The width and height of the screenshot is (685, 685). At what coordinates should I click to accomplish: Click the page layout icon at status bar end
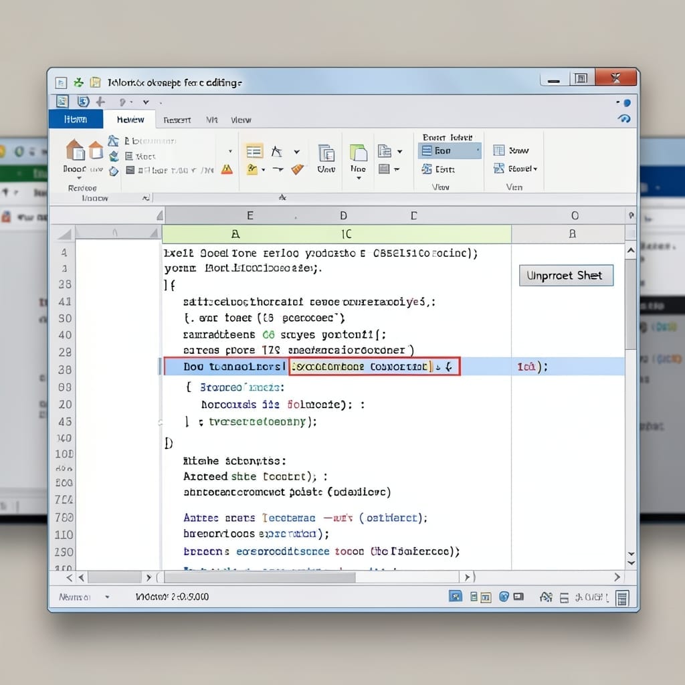click(x=622, y=597)
